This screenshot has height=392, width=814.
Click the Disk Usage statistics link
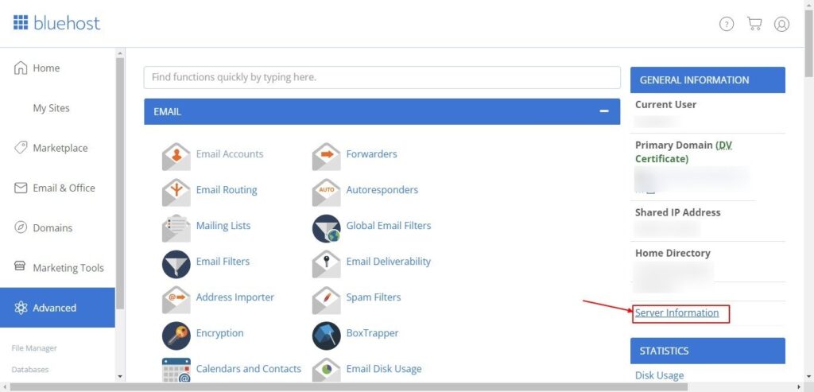pos(659,375)
